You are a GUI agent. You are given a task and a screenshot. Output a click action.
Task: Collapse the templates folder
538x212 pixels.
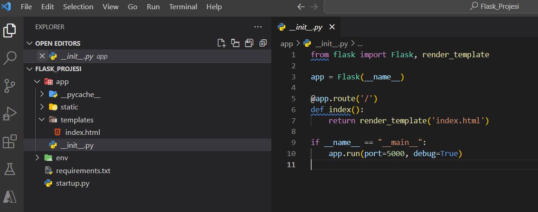(42, 120)
